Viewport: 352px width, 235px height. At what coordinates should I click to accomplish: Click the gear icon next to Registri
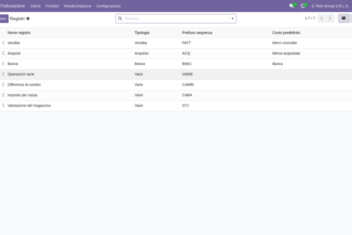(28, 19)
